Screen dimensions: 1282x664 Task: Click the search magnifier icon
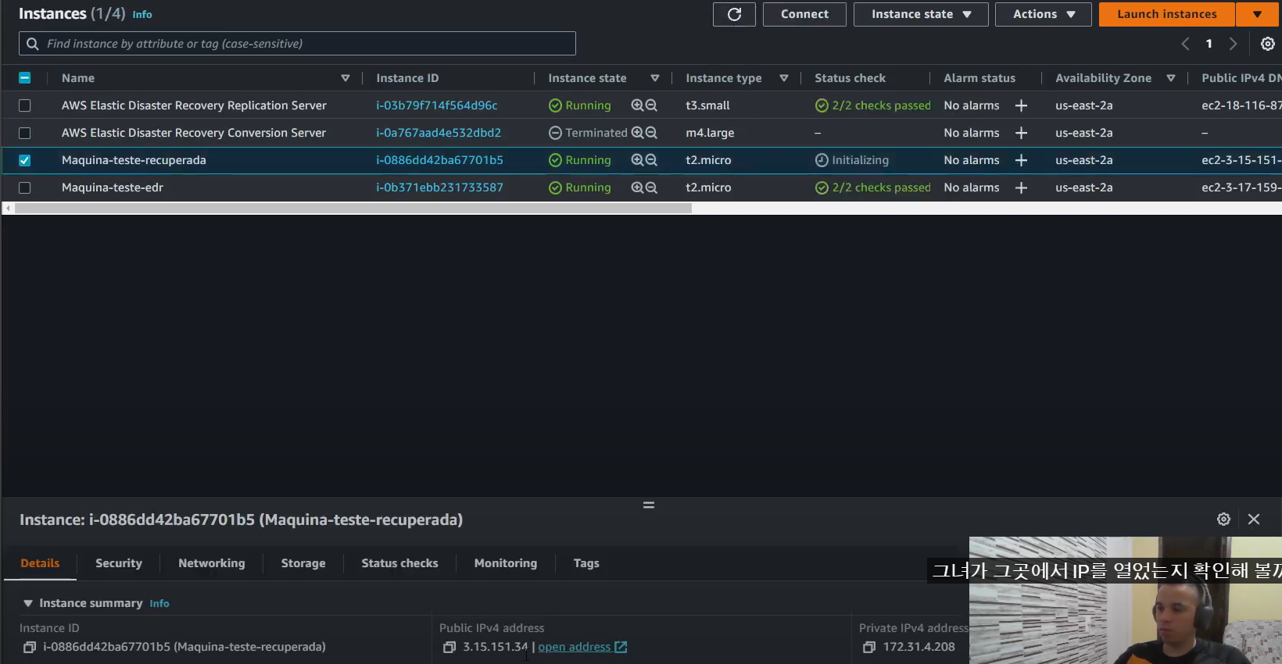coord(33,44)
